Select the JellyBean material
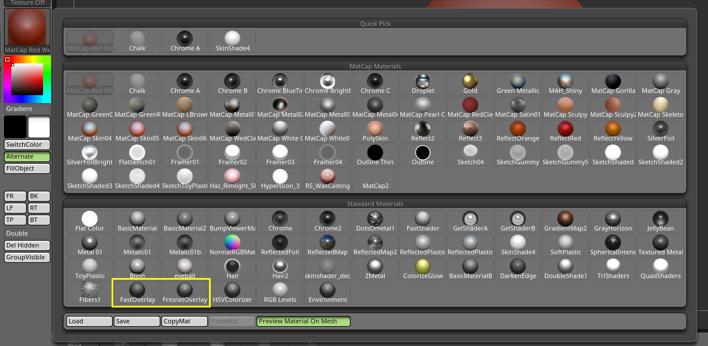 tap(660, 221)
